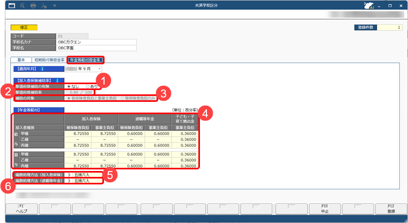The image size is (408, 223).
Task: Click the window menu icon in title bar
Action: (12, 5)
